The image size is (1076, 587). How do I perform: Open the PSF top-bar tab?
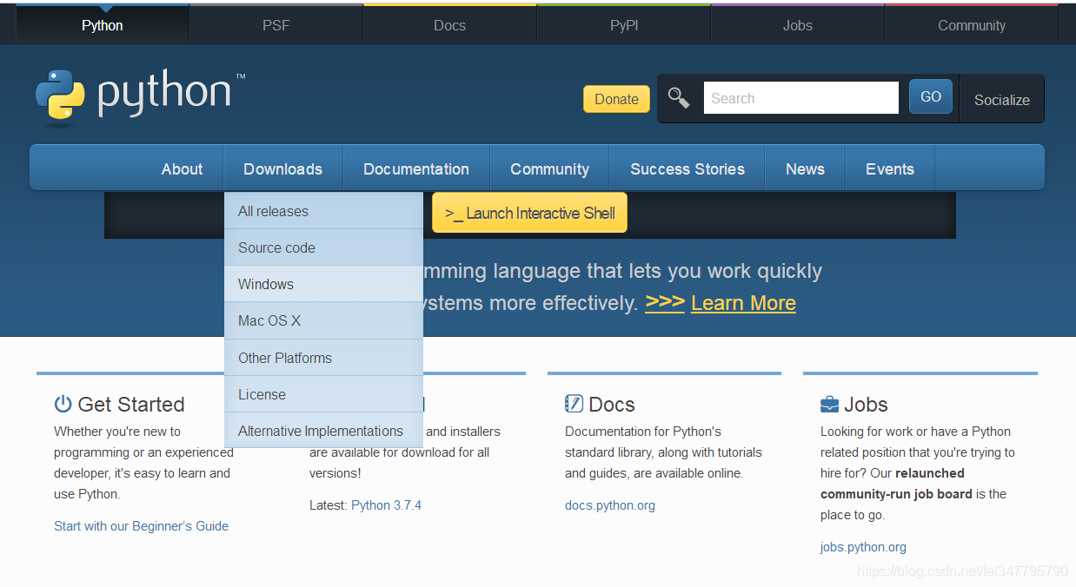coord(276,25)
